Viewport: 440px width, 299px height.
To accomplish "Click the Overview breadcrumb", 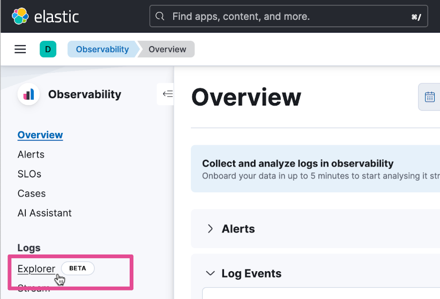I will pyautogui.click(x=167, y=49).
